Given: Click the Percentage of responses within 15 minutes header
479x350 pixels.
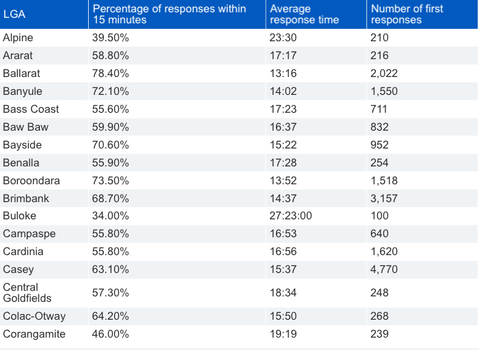Looking at the screenshot, I should click(169, 14).
